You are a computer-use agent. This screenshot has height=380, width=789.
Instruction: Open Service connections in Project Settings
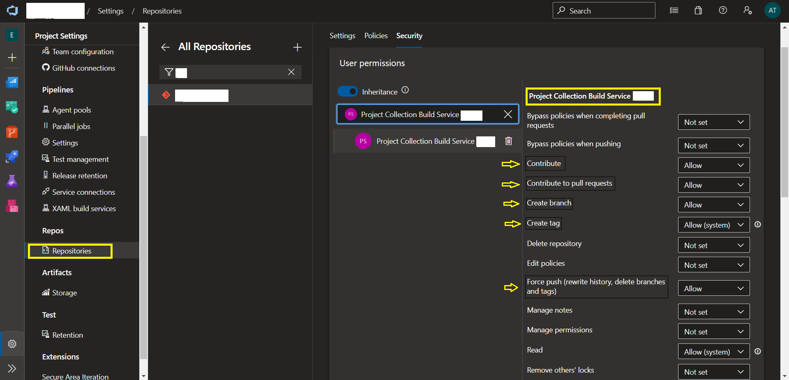pos(83,192)
